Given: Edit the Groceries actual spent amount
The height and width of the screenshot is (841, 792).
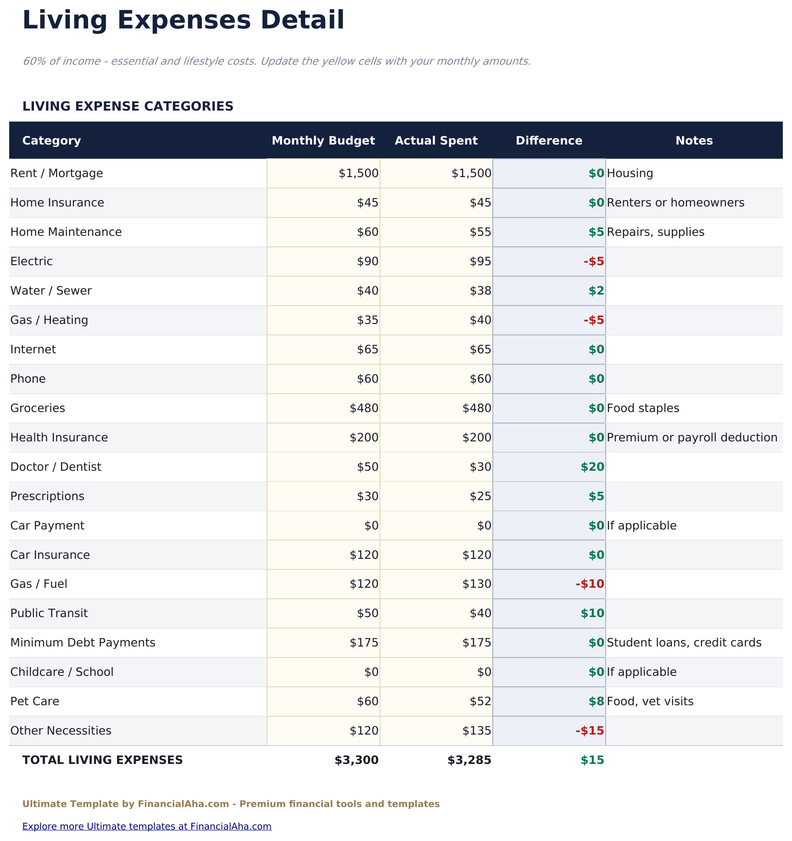Looking at the screenshot, I should 436,408.
